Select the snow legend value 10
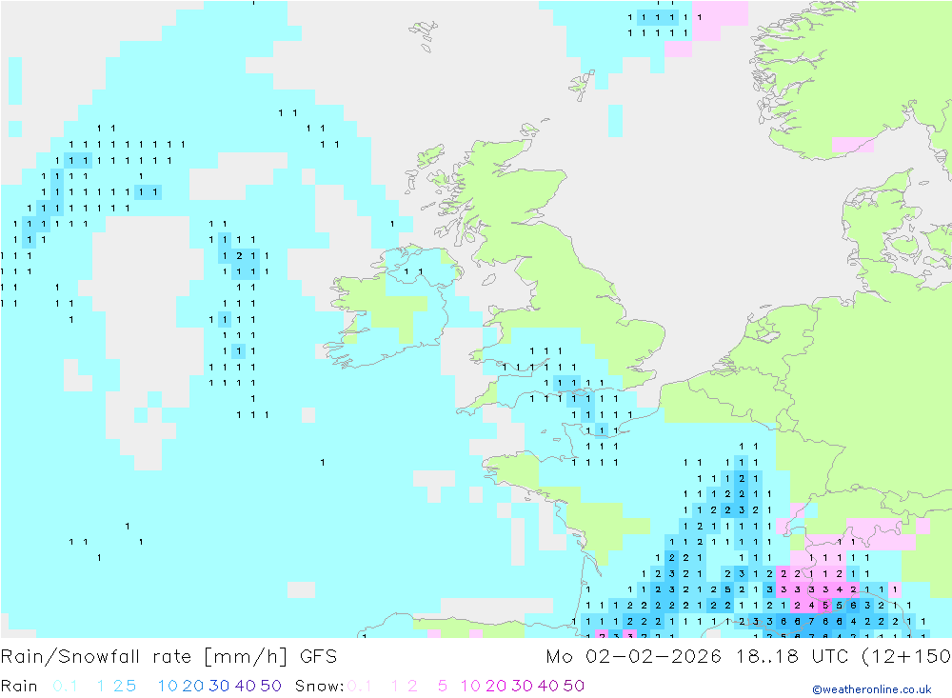Screen dimensions: 952x698 470,686
